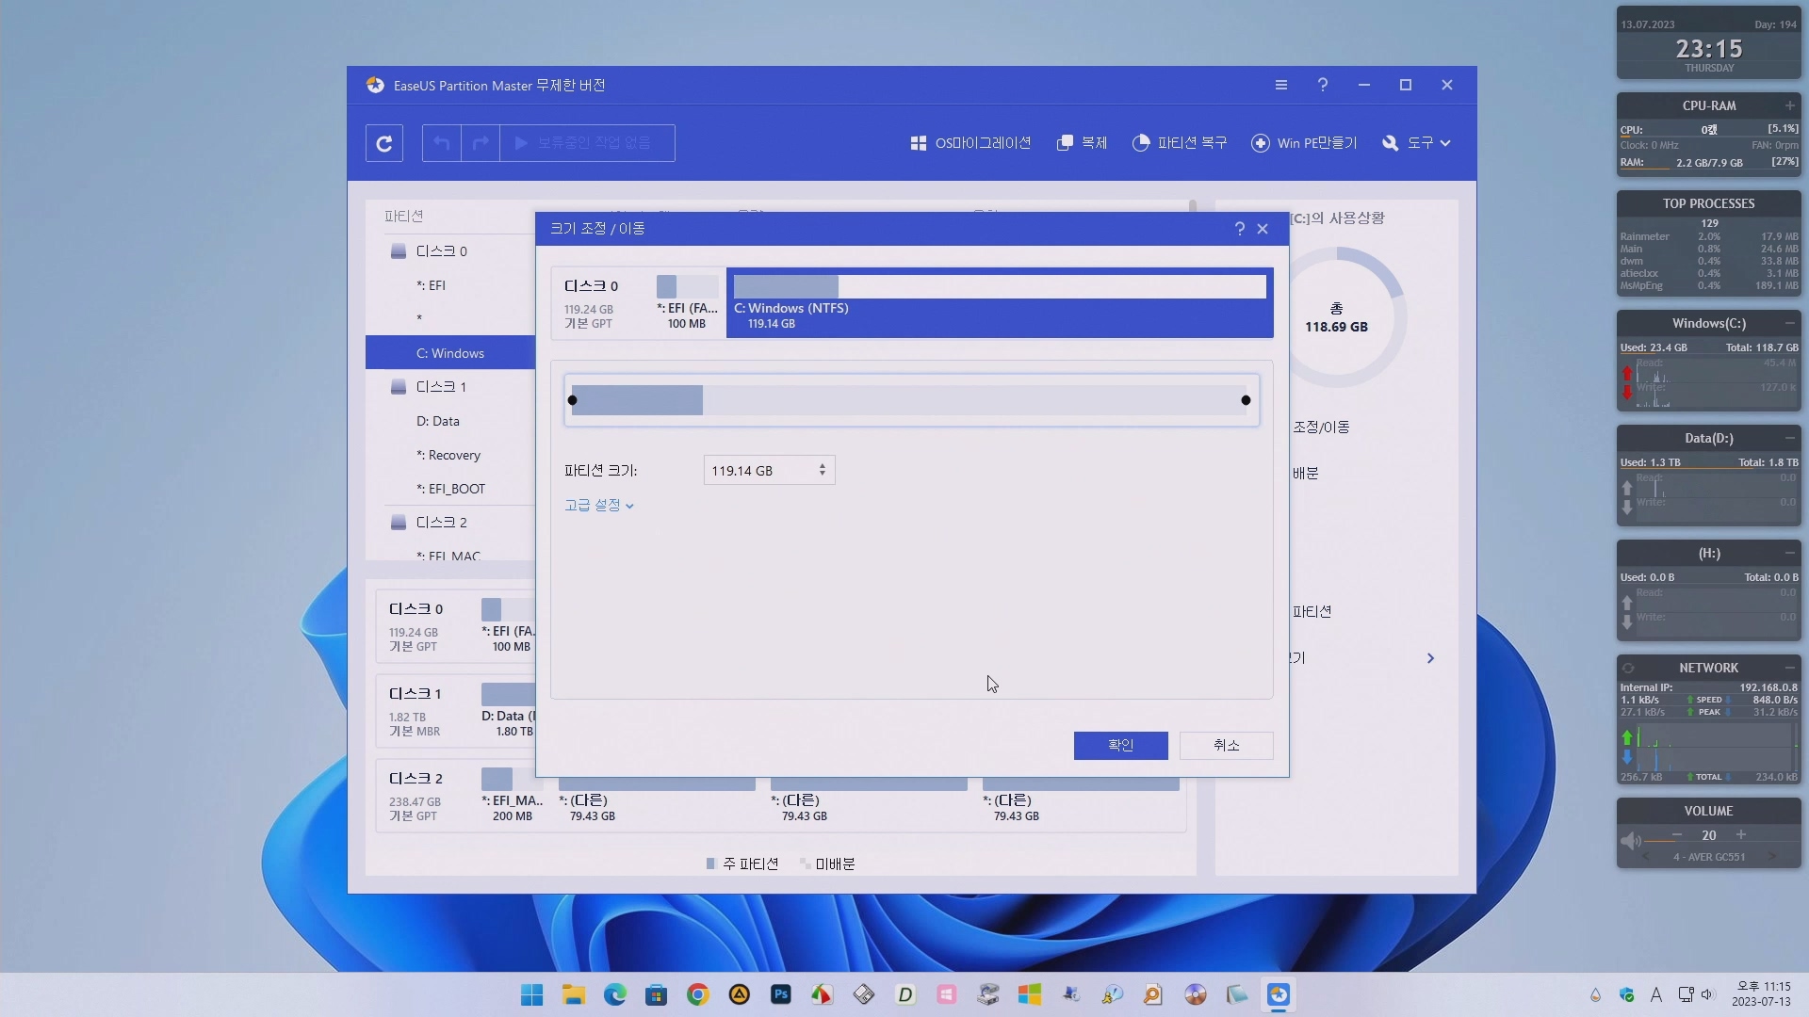
Task: Click the redo arrow in toolbar
Action: point(481,143)
